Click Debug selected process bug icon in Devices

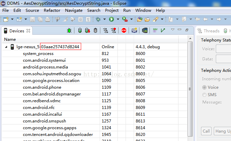point(69,31)
